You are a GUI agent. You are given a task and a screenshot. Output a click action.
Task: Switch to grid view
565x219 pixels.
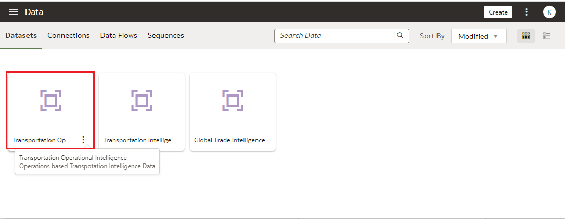coord(526,36)
